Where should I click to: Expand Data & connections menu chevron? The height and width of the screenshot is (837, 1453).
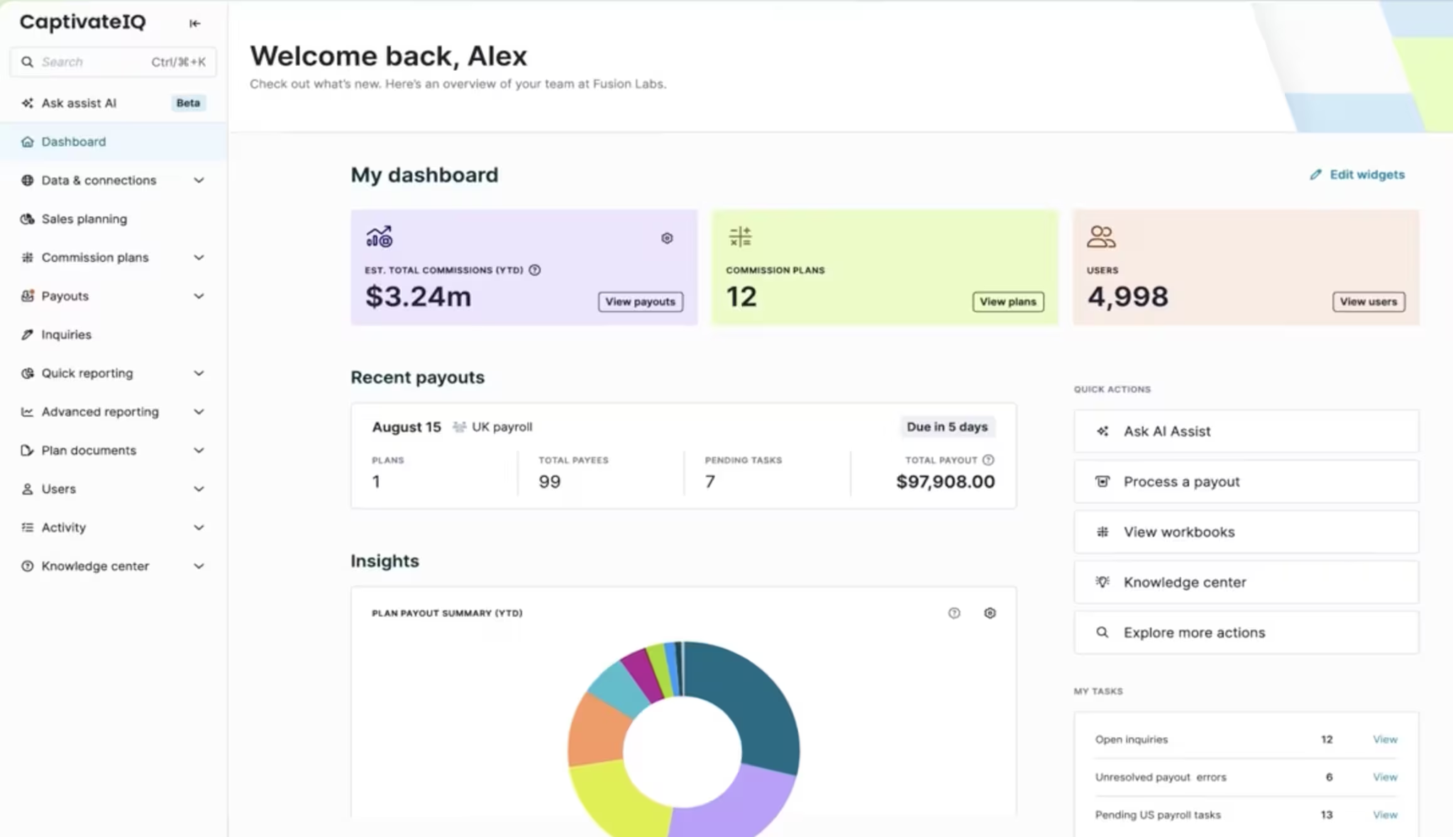tap(199, 180)
